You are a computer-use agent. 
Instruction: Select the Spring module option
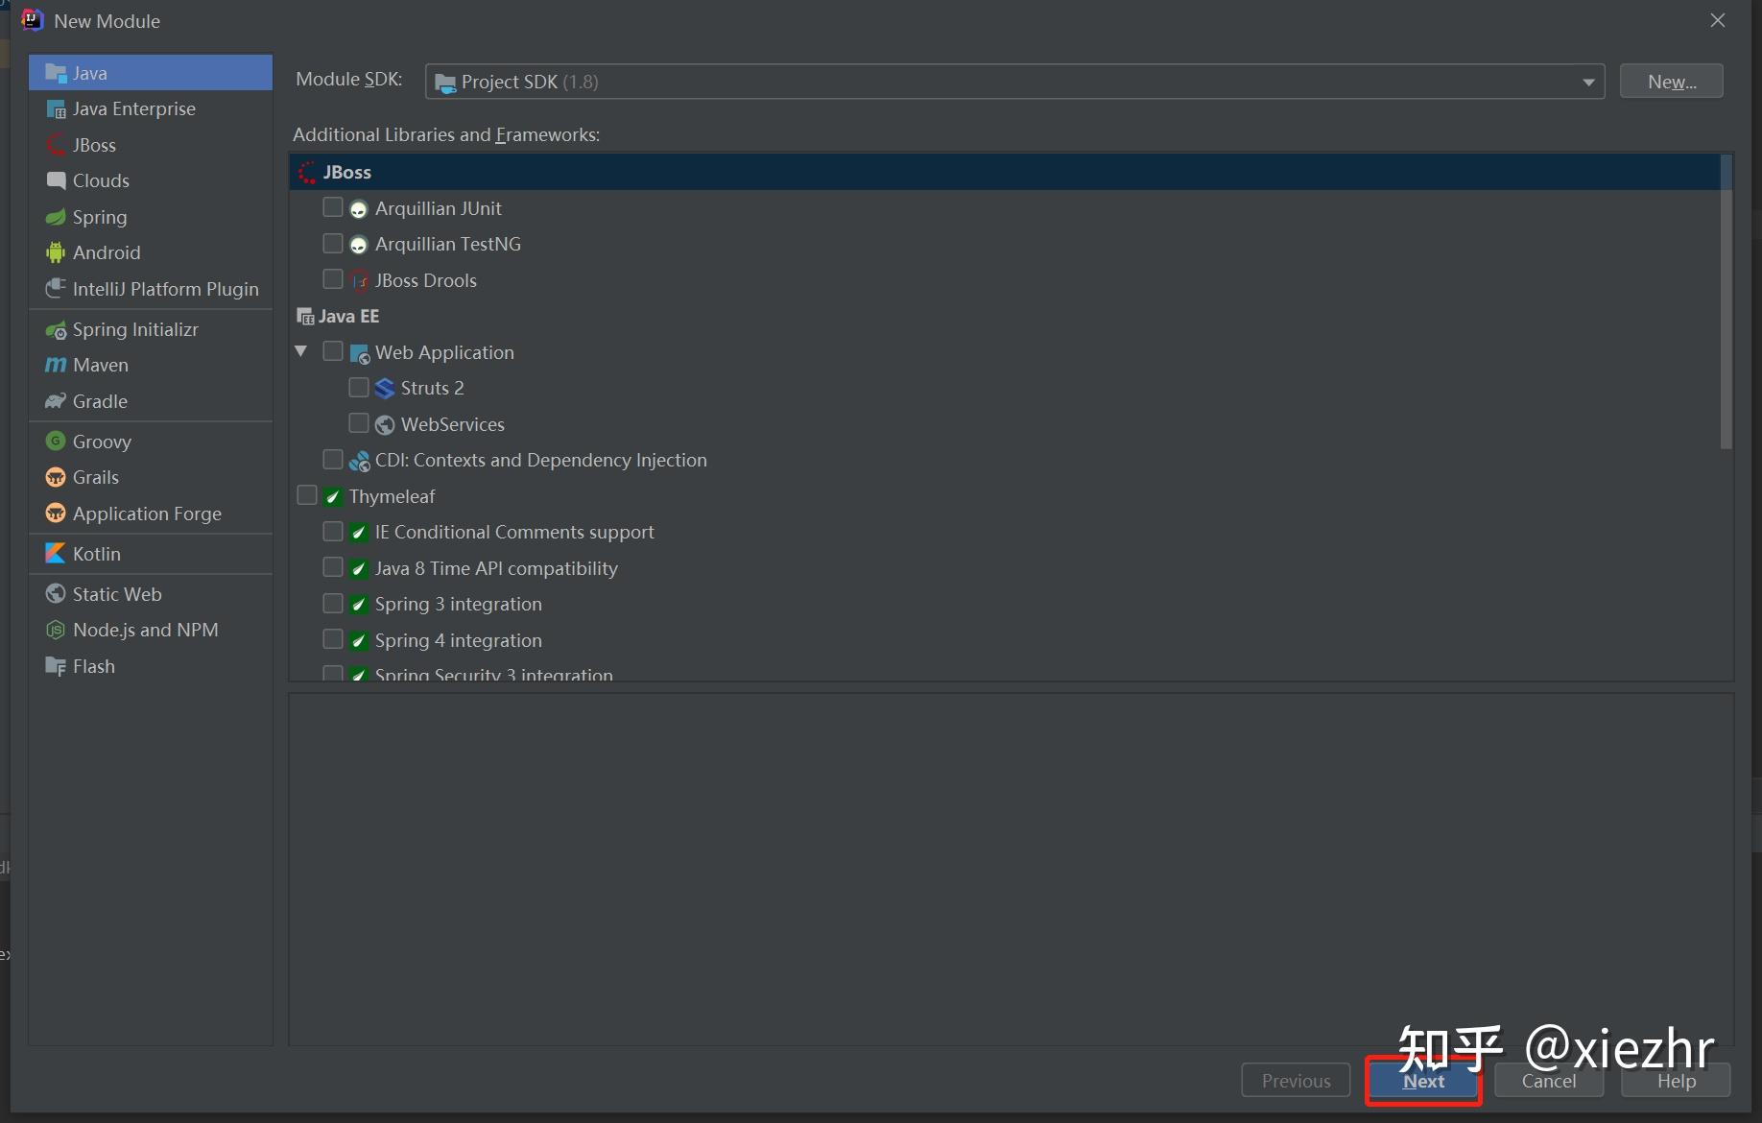(99, 217)
